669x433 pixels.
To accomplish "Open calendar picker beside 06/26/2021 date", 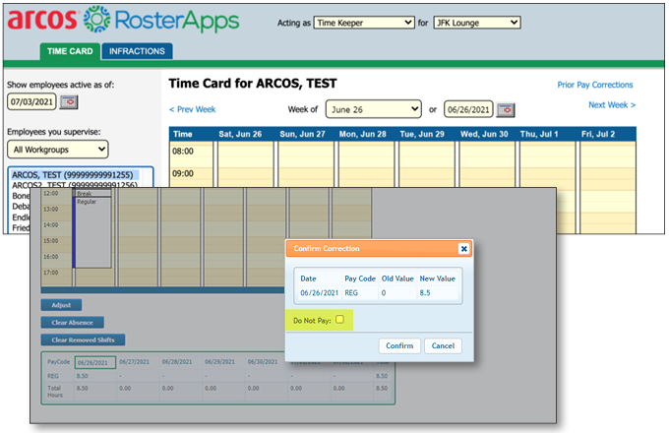I will pyautogui.click(x=506, y=108).
